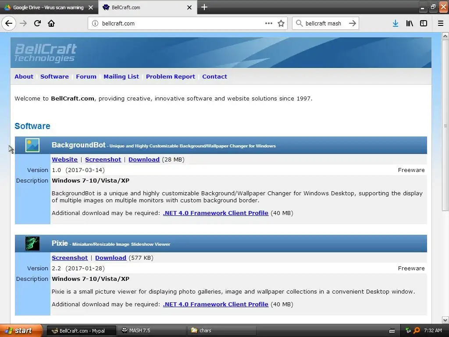Open the Contact page link
This screenshot has width=449, height=337.
click(x=214, y=76)
